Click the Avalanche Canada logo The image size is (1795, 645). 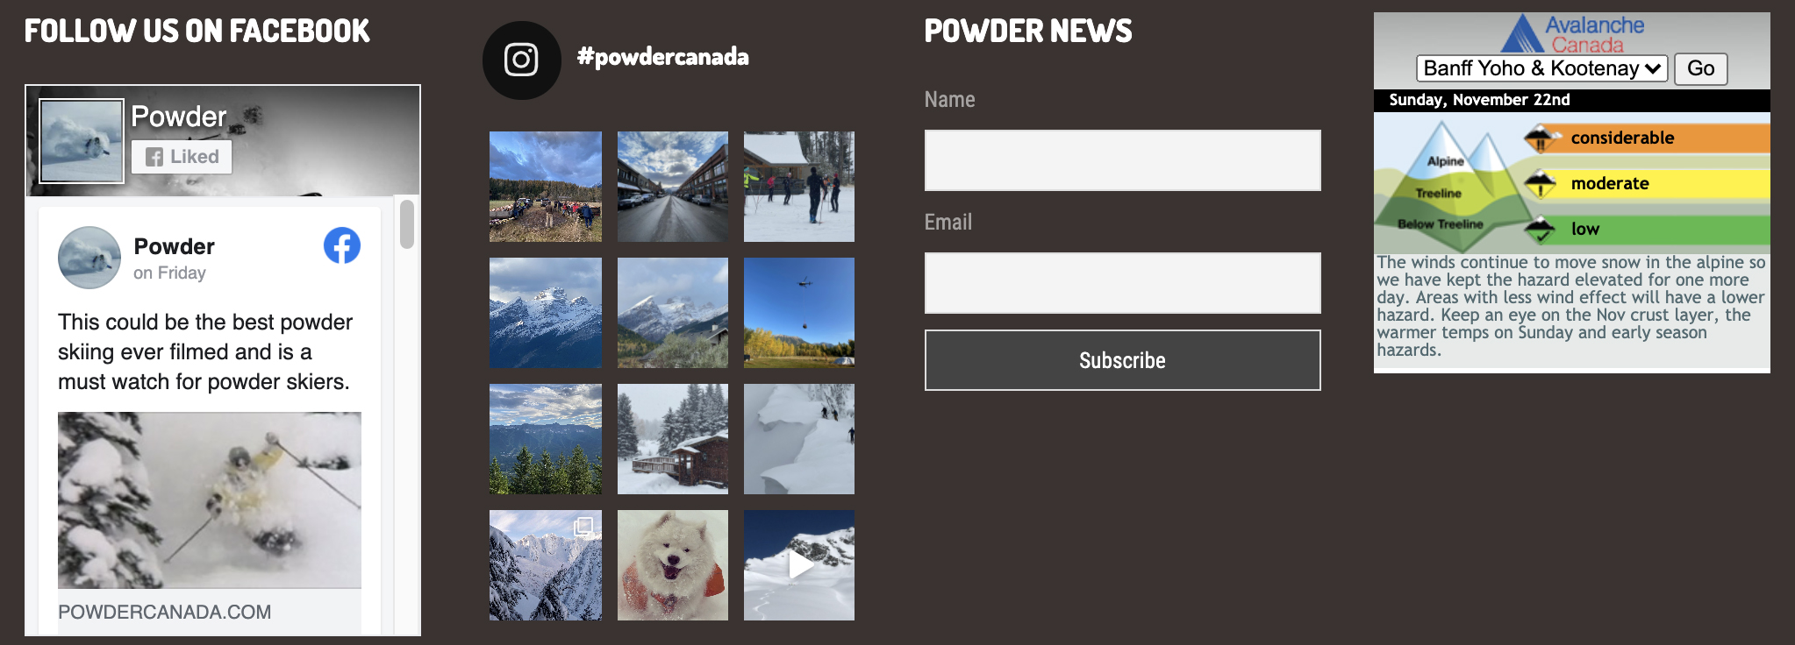(1572, 34)
